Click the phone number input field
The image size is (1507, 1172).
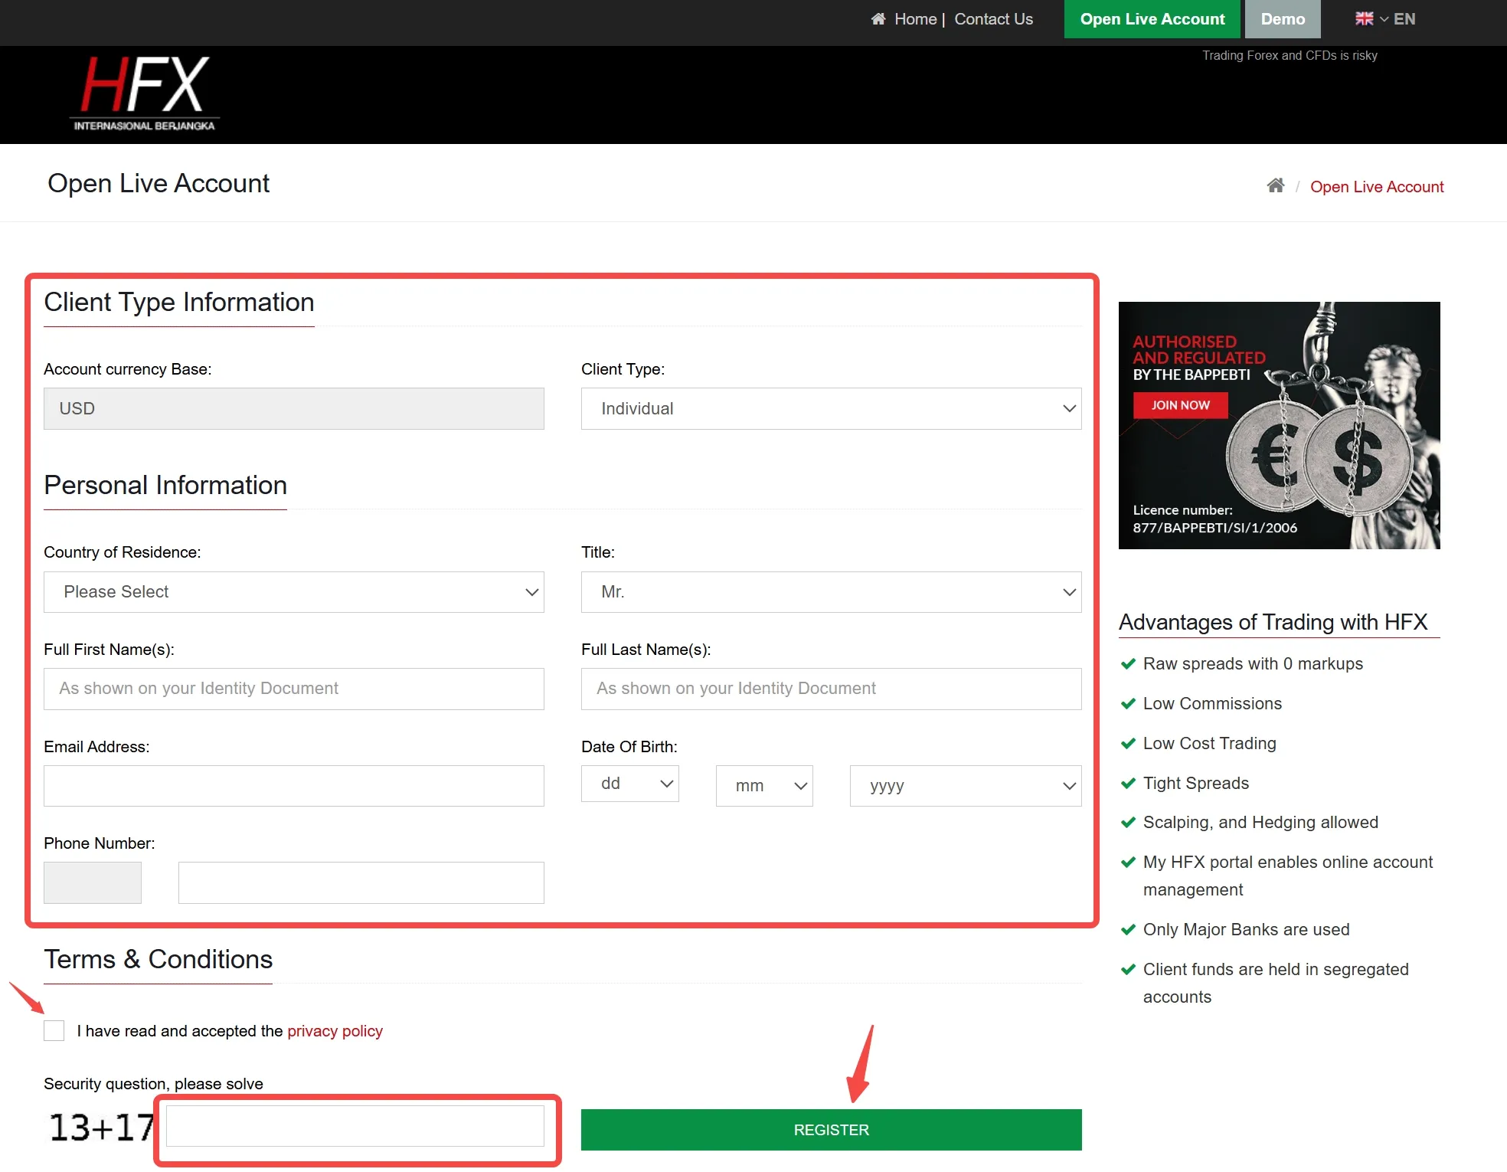361,882
